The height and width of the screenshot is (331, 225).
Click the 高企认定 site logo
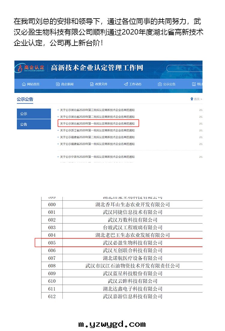[31, 68]
